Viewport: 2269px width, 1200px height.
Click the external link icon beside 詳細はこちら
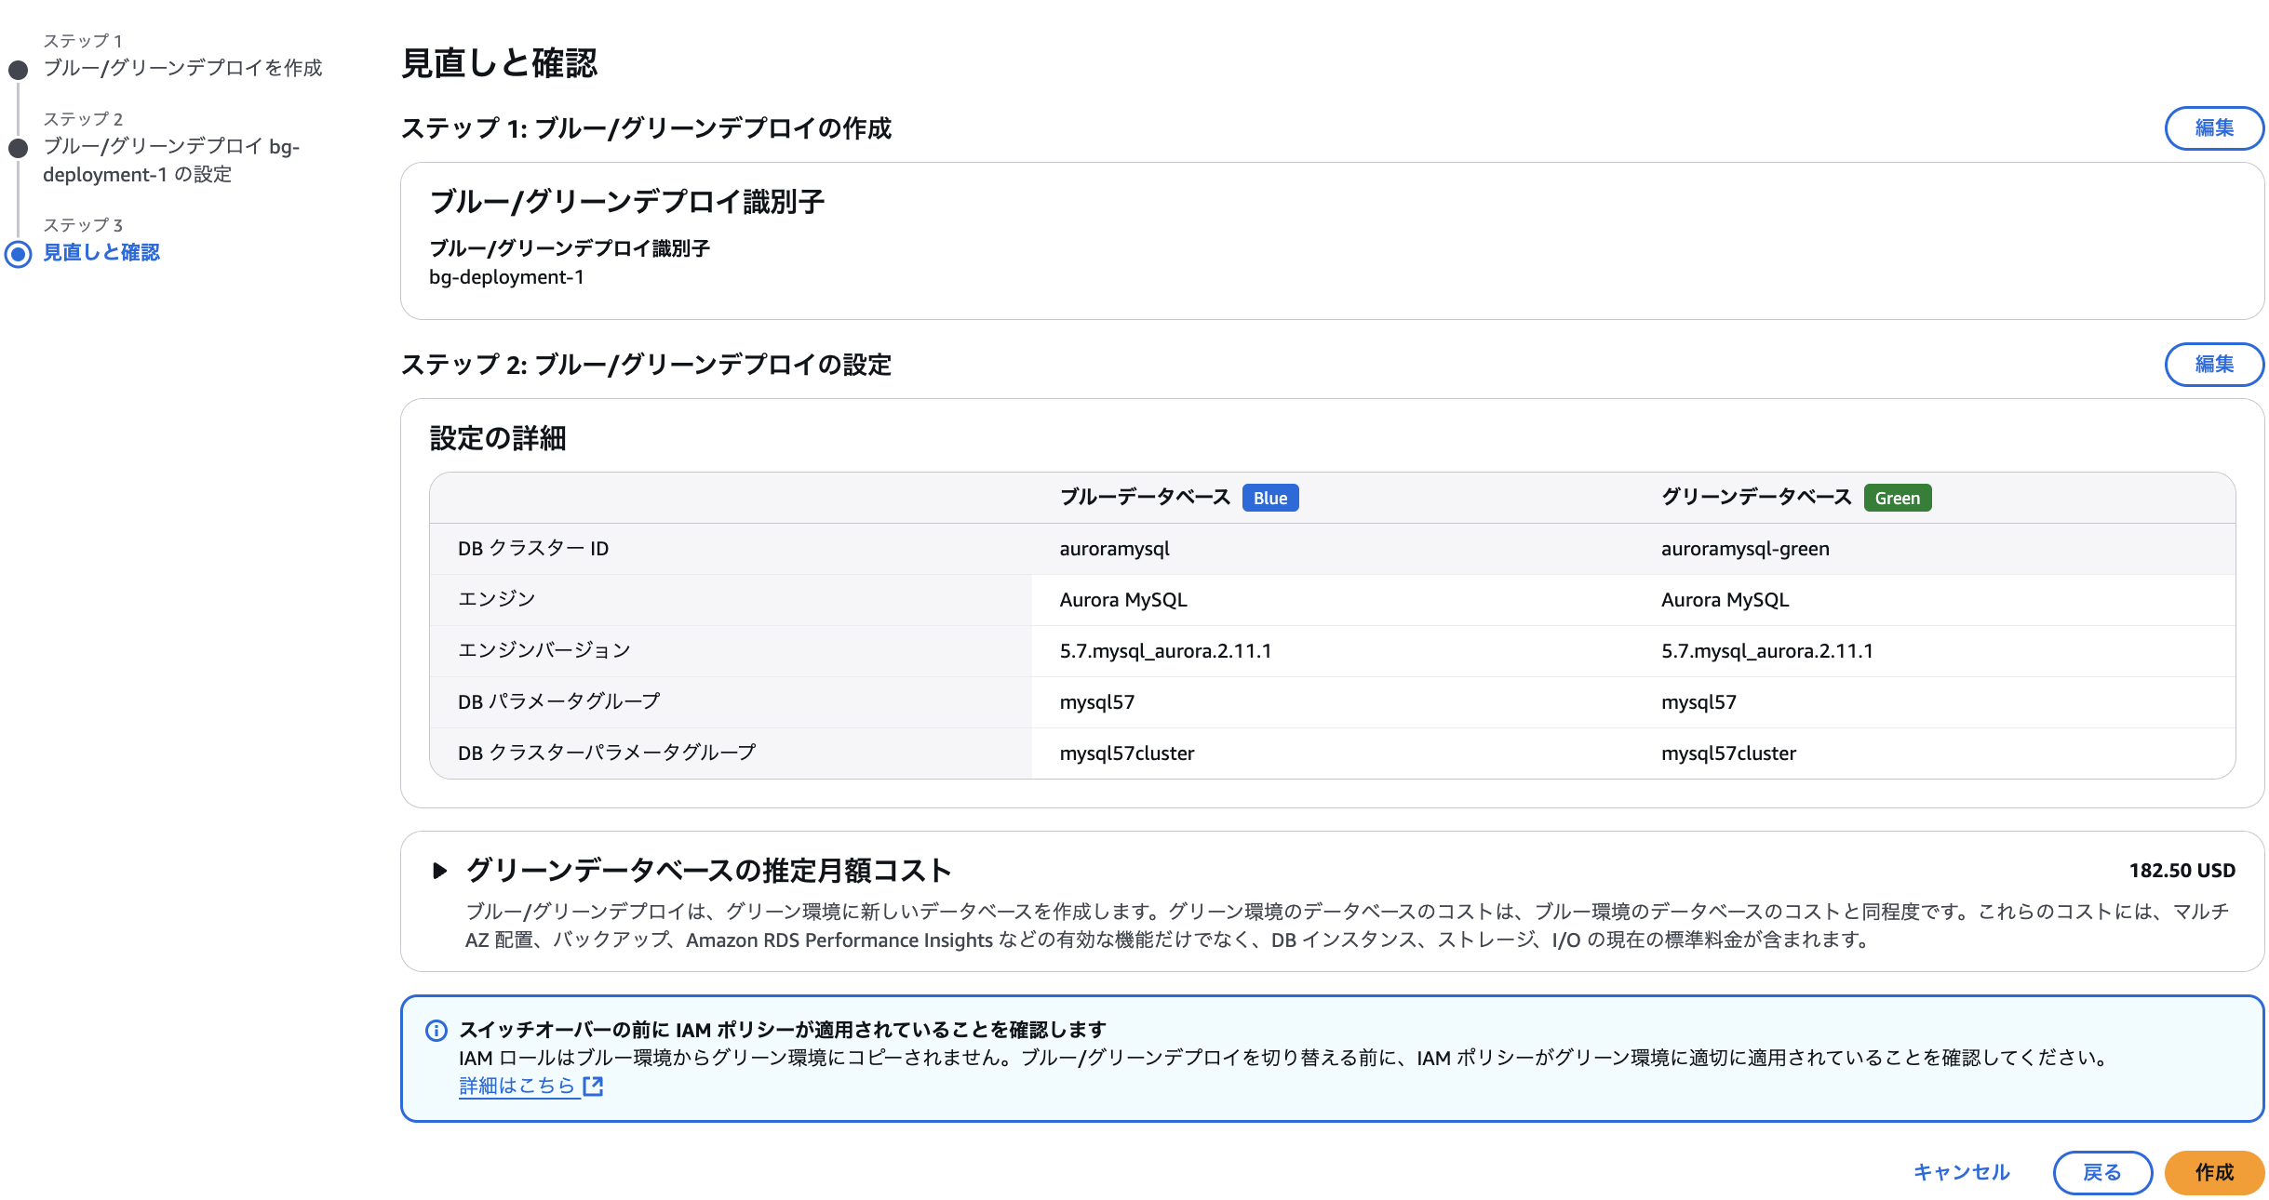593,1086
